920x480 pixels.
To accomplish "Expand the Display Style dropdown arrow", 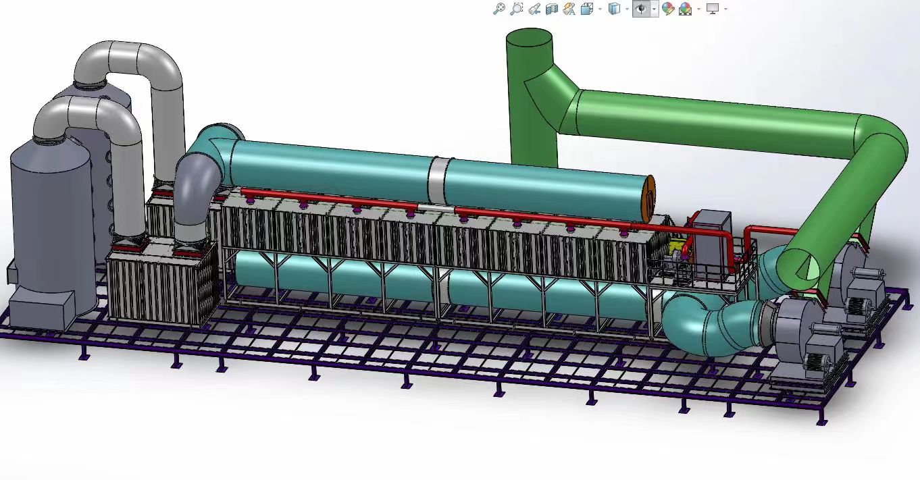I will 627,9.
